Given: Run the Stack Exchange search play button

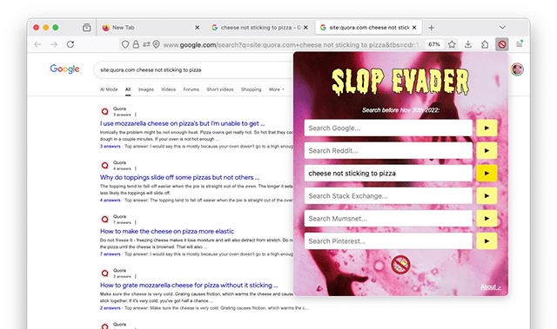Looking at the screenshot, I should tap(487, 196).
